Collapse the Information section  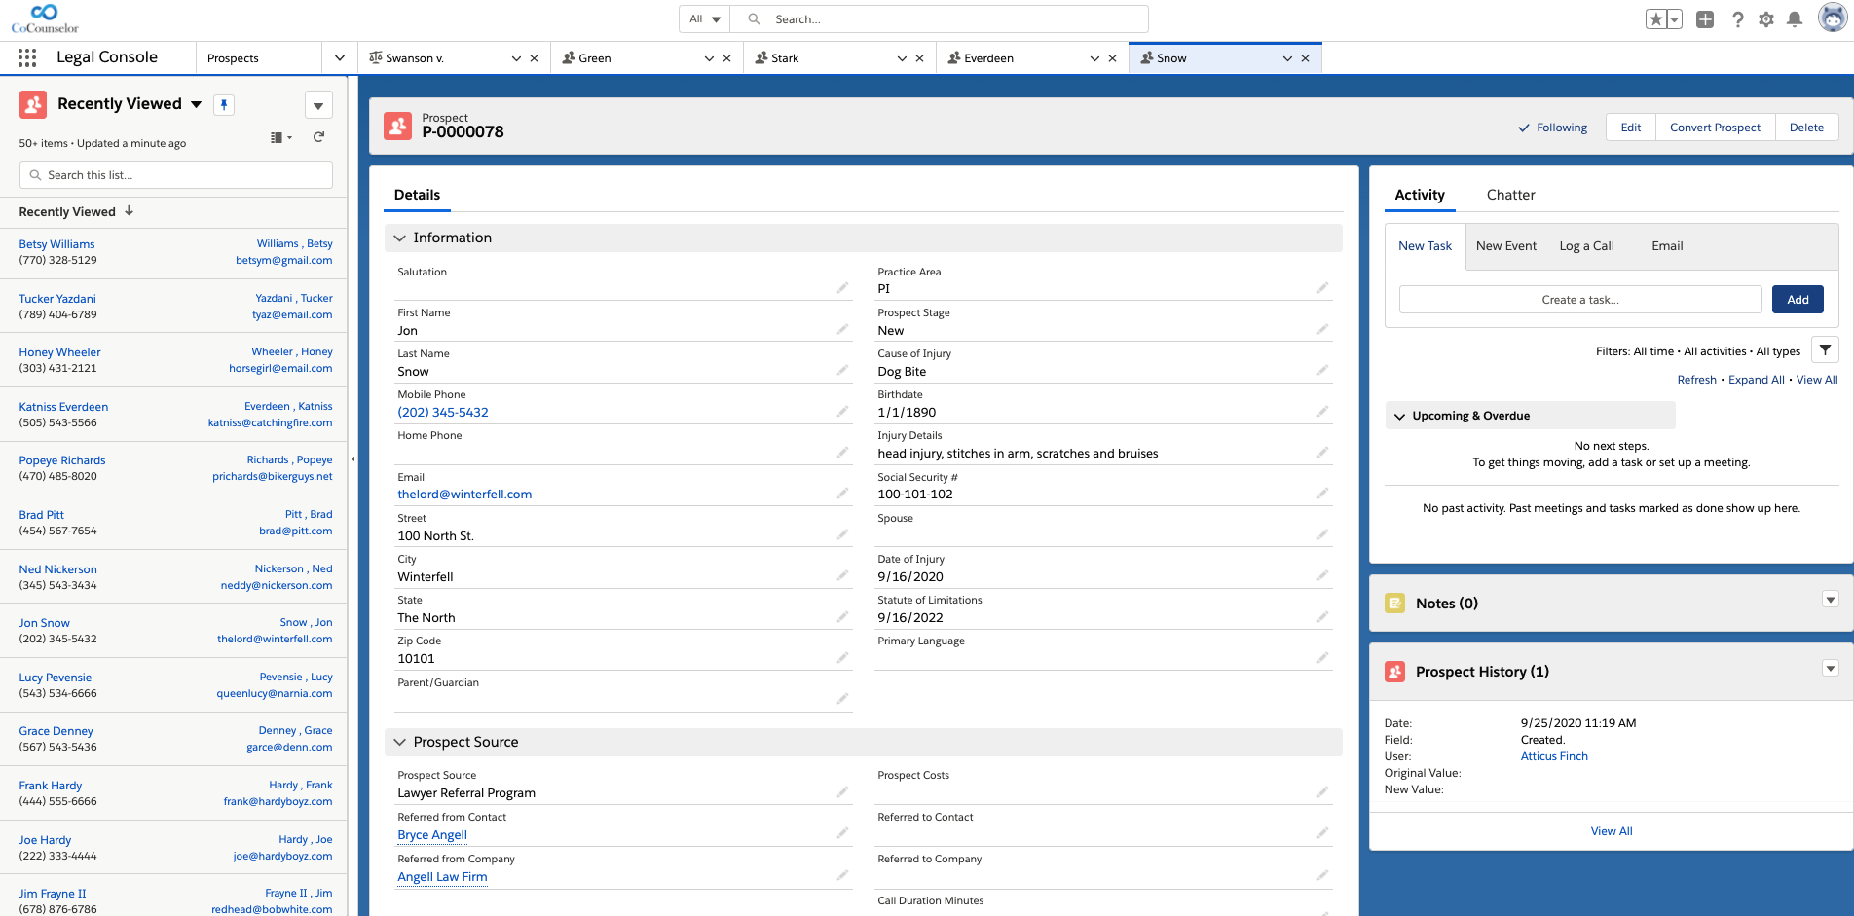pyautogui.click(x=400, y=238)
